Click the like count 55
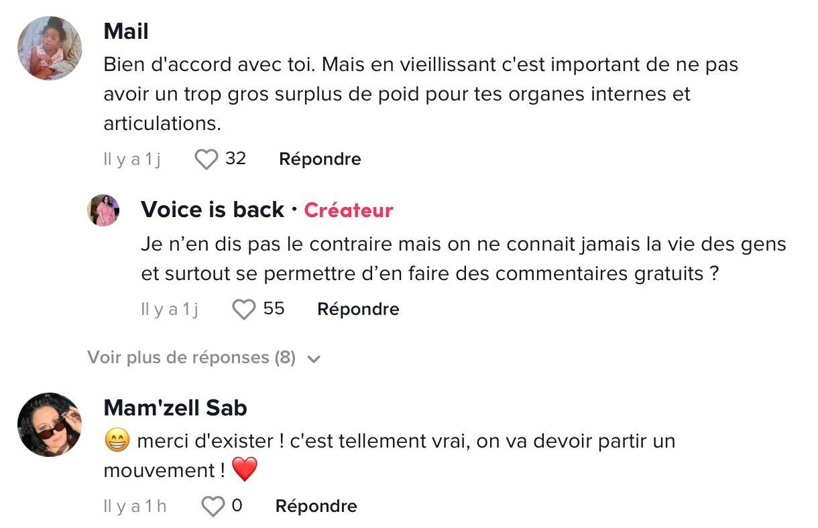818x528 pixels. point(274,309)
